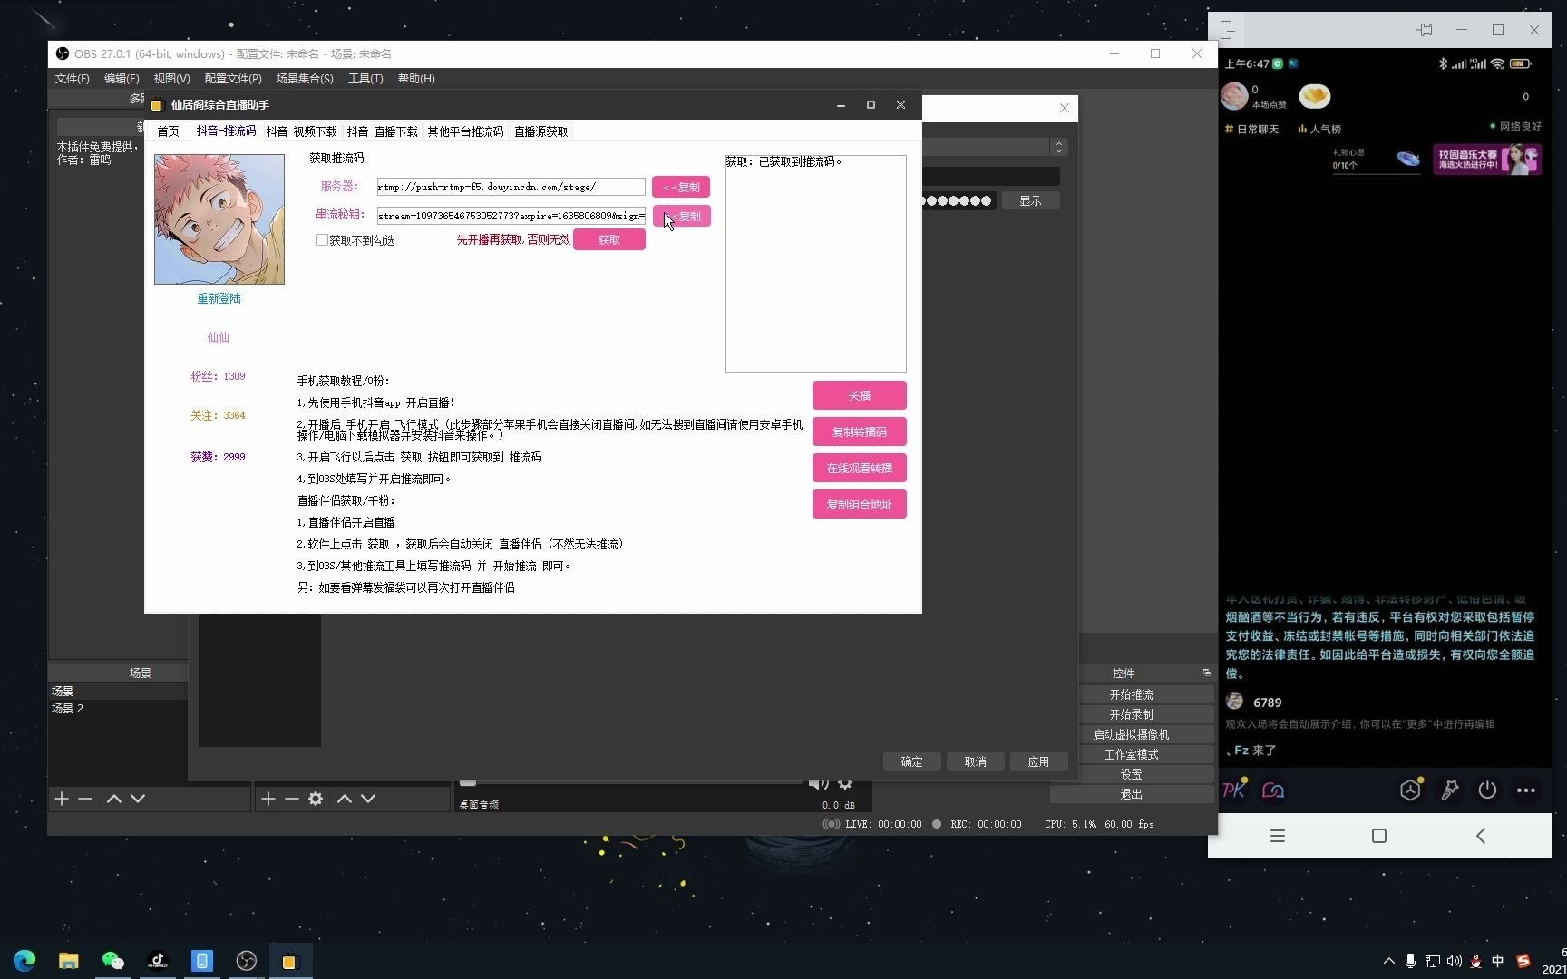The image size is (1567, 979).
Task: Click the pin icon on phone mirror window
Action: [x=1425, y=30]
